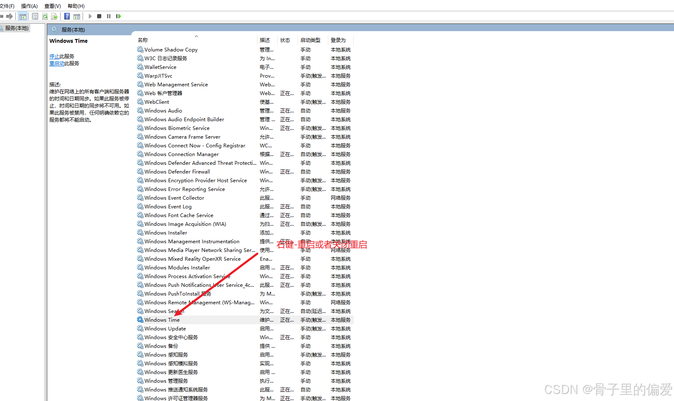Select Windows Modules Installer service

pyautogui.click(x=245, y=267)
